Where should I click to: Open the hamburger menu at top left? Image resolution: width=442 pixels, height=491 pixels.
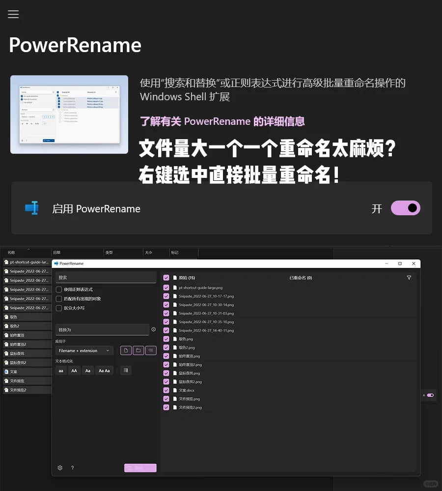(13, 14)
